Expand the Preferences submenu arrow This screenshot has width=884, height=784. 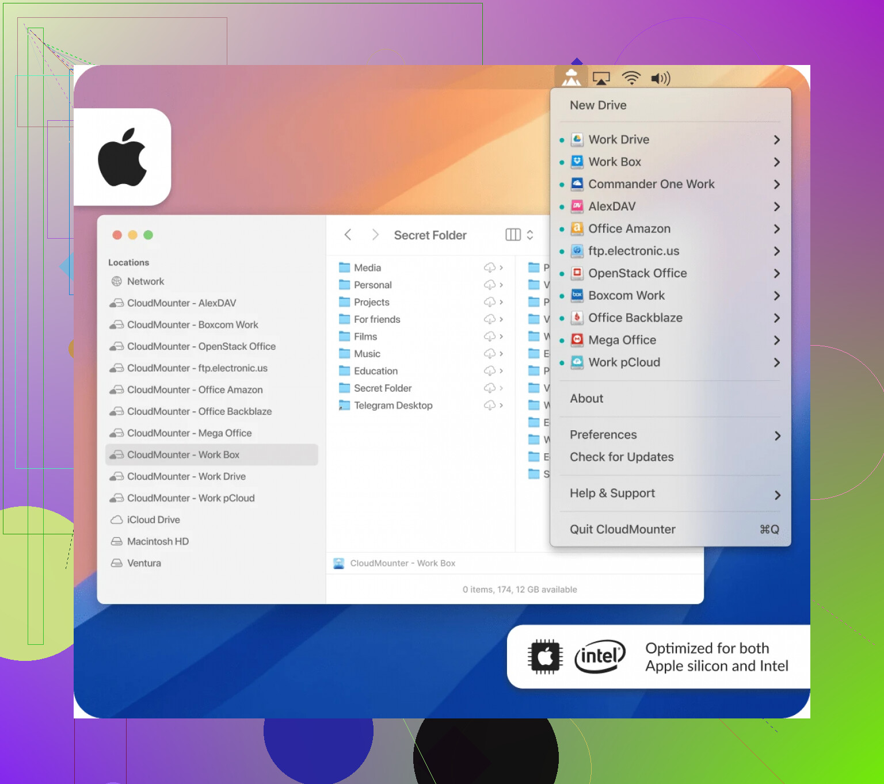(x=778, y=436)
